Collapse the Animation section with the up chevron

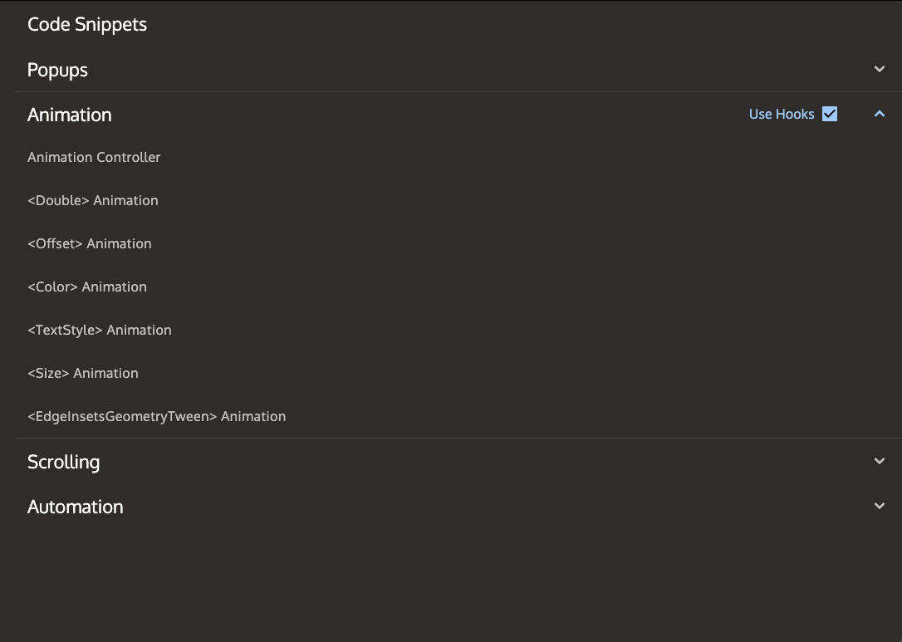pyautogui.click(x=879, y=115)
